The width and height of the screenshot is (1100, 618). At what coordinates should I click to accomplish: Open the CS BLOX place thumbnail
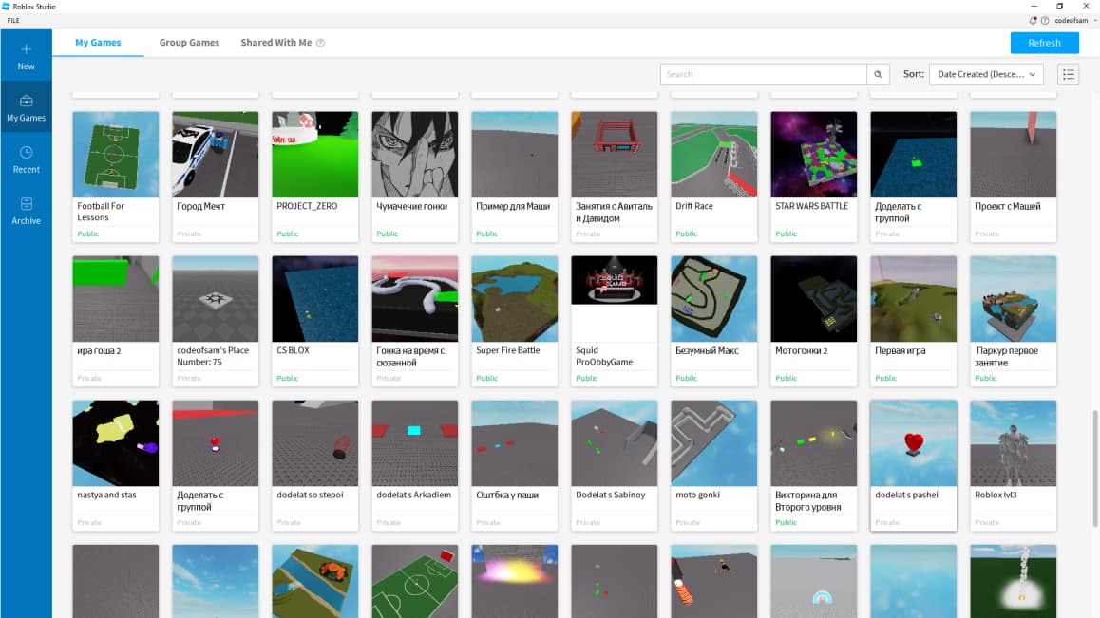[314, 297]
